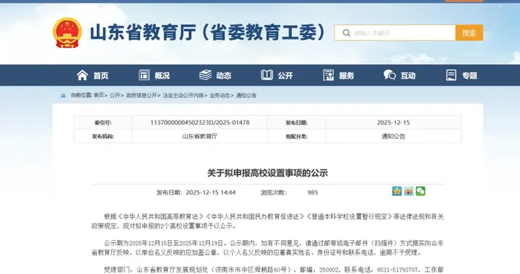520x274 pixels.
Task: Click the 公开 open book icon
Action: point(266,75)
